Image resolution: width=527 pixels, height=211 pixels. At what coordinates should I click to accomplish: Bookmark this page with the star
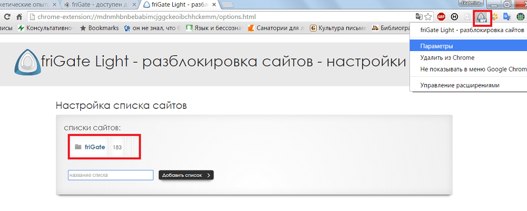[x=428, y=17]
